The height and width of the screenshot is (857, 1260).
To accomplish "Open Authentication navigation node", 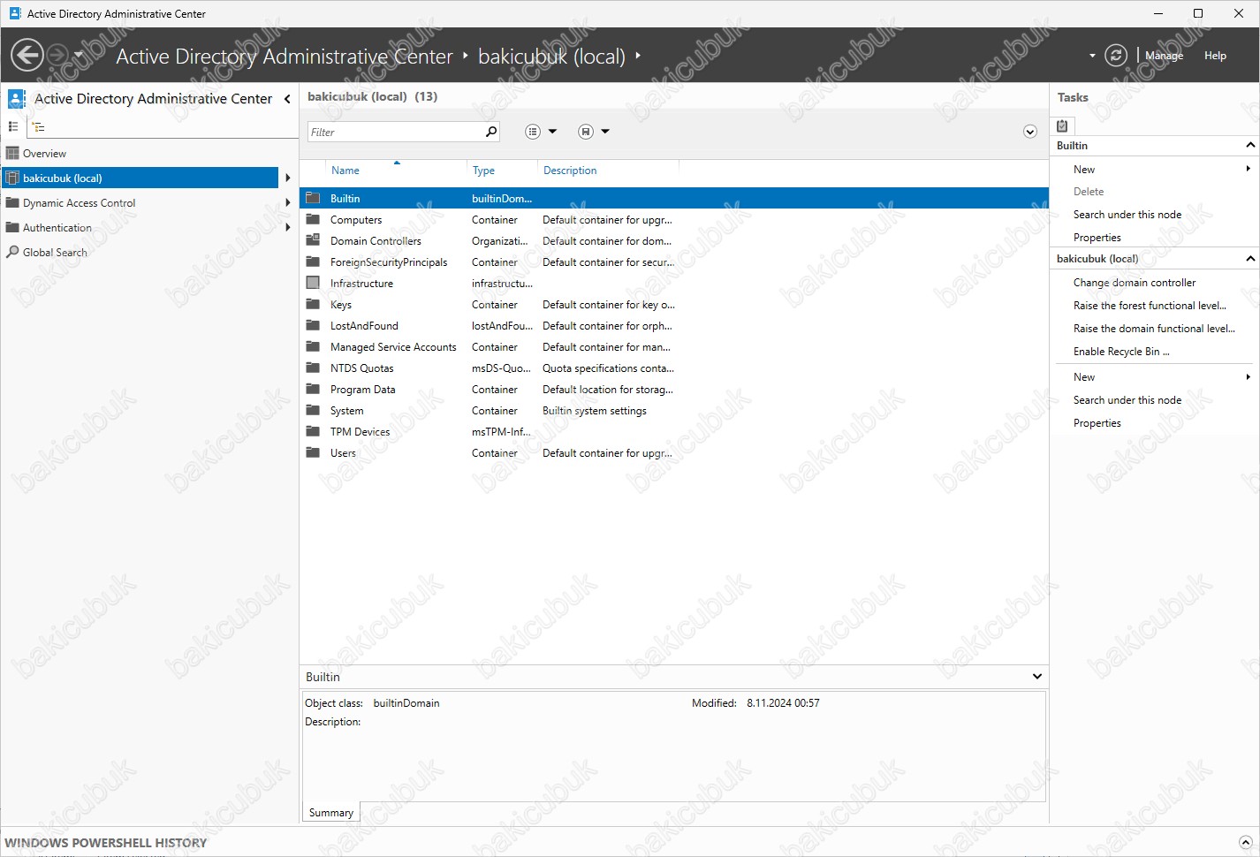I will [57, 228].
